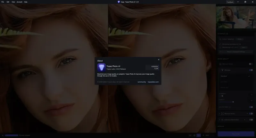Toggle the Remove Noise switch

tap(251, 64)
